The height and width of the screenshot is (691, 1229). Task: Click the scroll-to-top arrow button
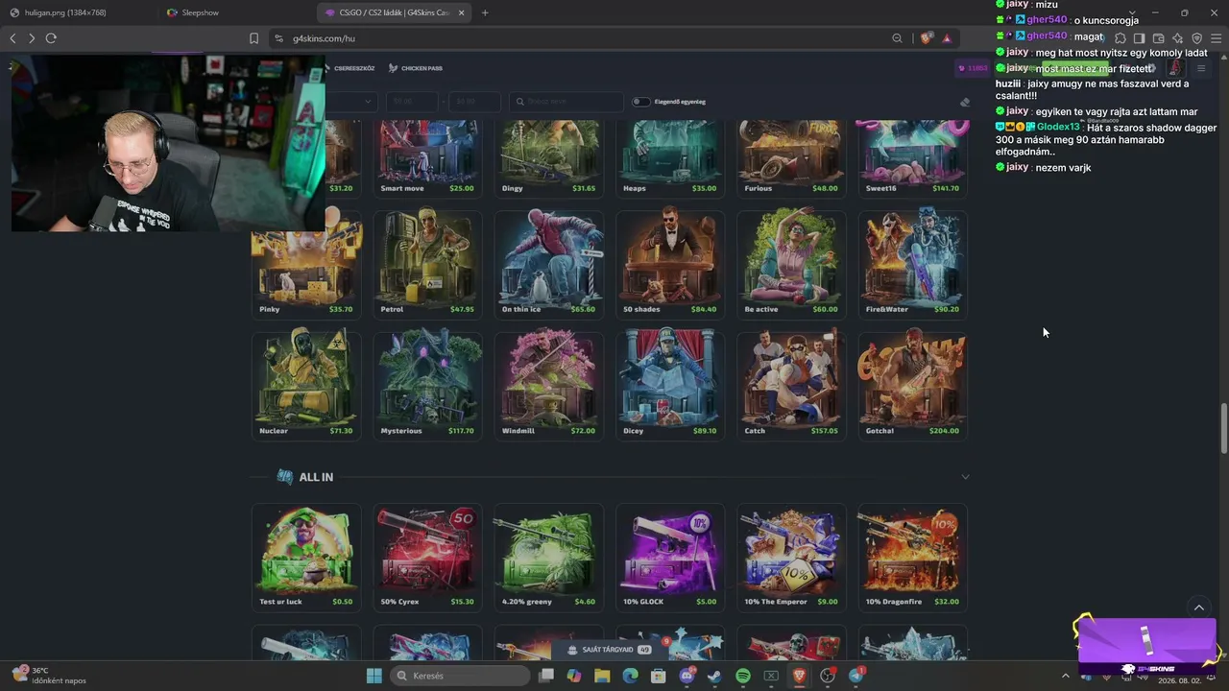[1198, 608]
